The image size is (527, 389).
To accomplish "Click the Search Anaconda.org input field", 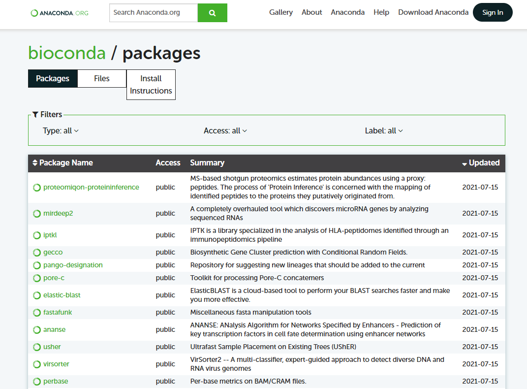I will [154, 13].
